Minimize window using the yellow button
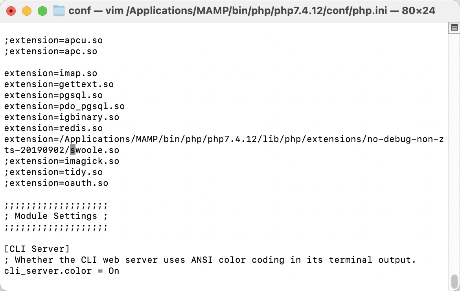The image size is (460, 291). [x=27, y=11]
